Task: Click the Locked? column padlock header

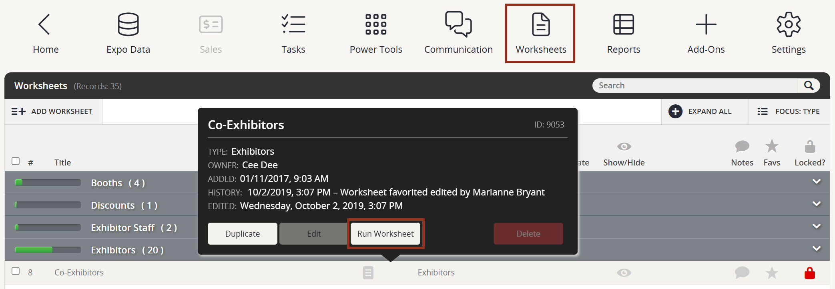Action: pos(810,146)
